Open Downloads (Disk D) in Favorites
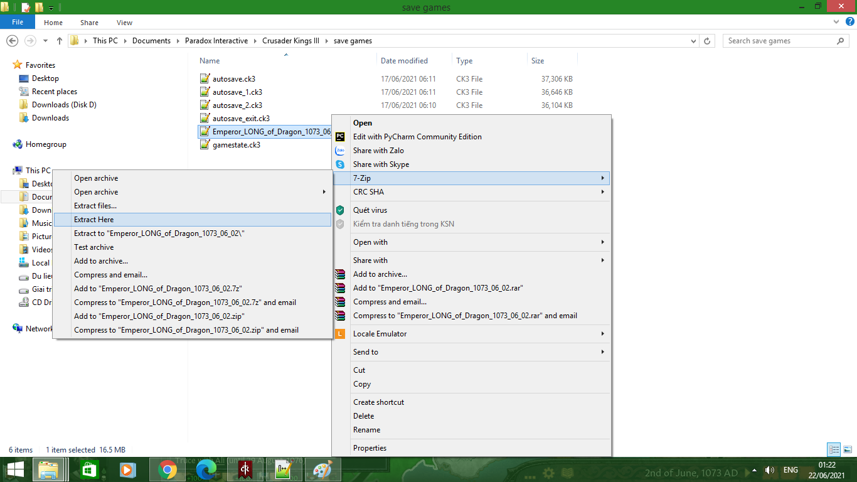 (x=64, y=105)
